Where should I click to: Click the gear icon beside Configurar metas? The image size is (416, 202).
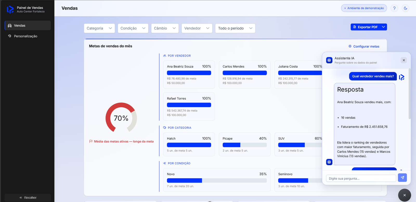[350, 46]
